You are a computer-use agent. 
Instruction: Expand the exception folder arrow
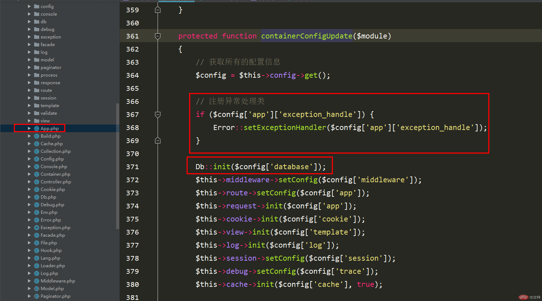point(29,37)
